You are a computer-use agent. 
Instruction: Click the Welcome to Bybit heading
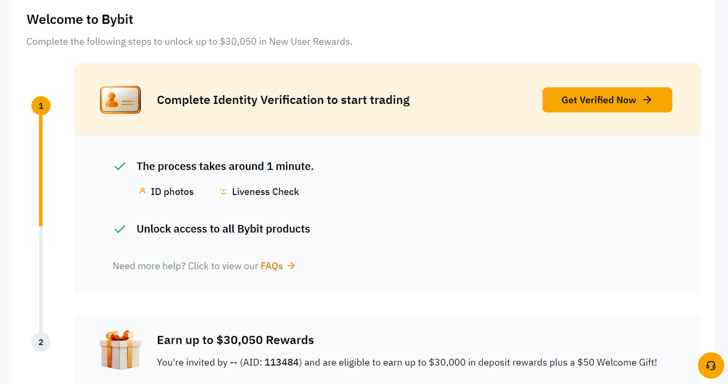point(80,19)
